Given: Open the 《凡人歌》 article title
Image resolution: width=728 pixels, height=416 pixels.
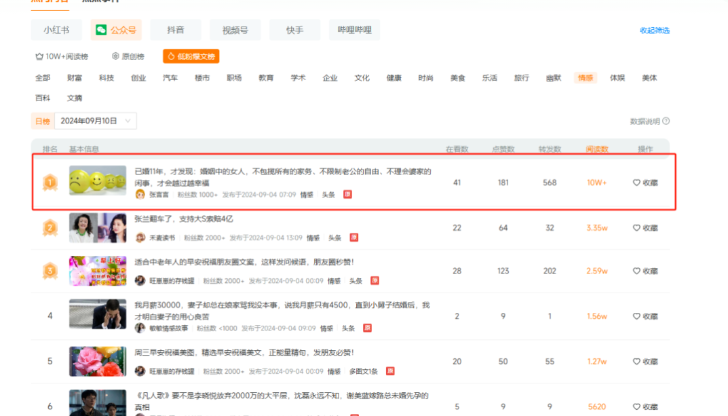Looking at the screenshot, I should tap(282, 401).
